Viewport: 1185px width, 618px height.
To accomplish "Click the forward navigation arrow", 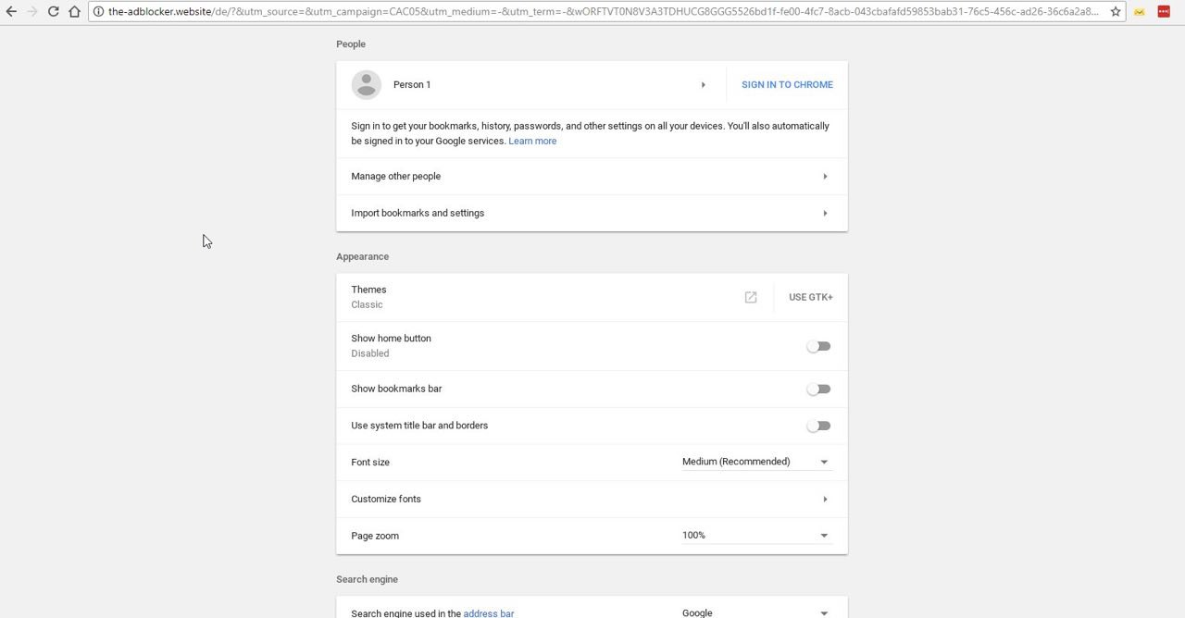I will click(32, 11).
